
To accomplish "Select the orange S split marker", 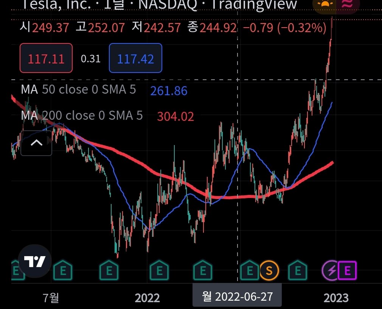I will pos(269,270).
